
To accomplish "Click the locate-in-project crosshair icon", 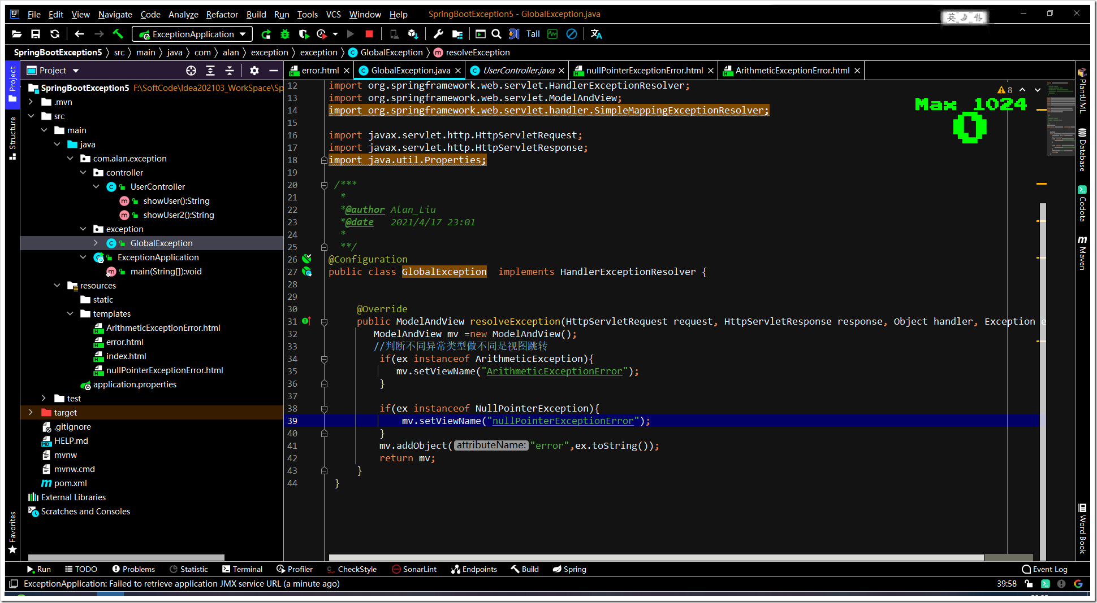I will pyautogui.click(x=191, y=71).
